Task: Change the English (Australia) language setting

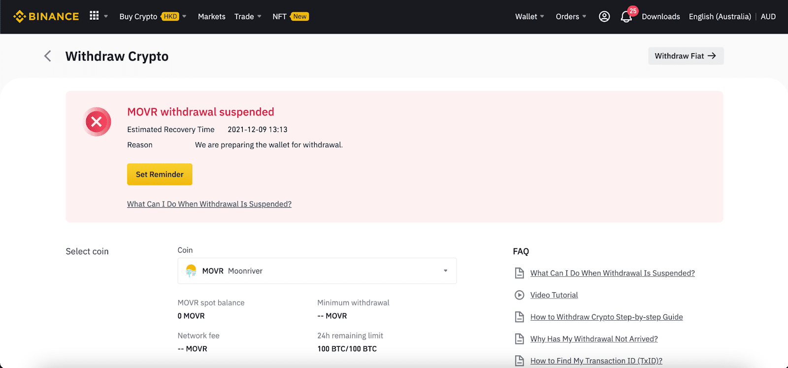Action: 720,16
